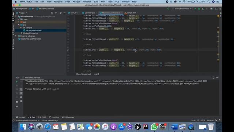Click the Locate/Scroll from Source target icon

pyautogui.click(x=52, y=13)
